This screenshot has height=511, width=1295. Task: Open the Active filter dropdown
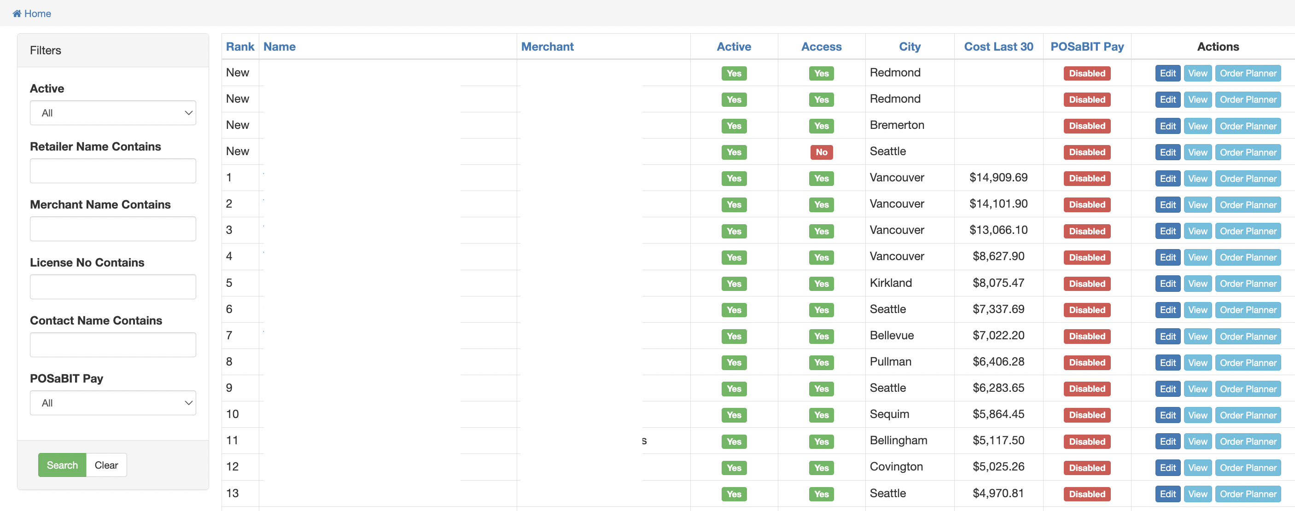113,113
